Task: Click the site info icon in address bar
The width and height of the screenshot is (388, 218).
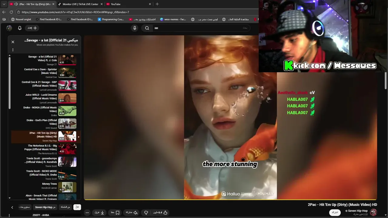Action: [18, 12]
